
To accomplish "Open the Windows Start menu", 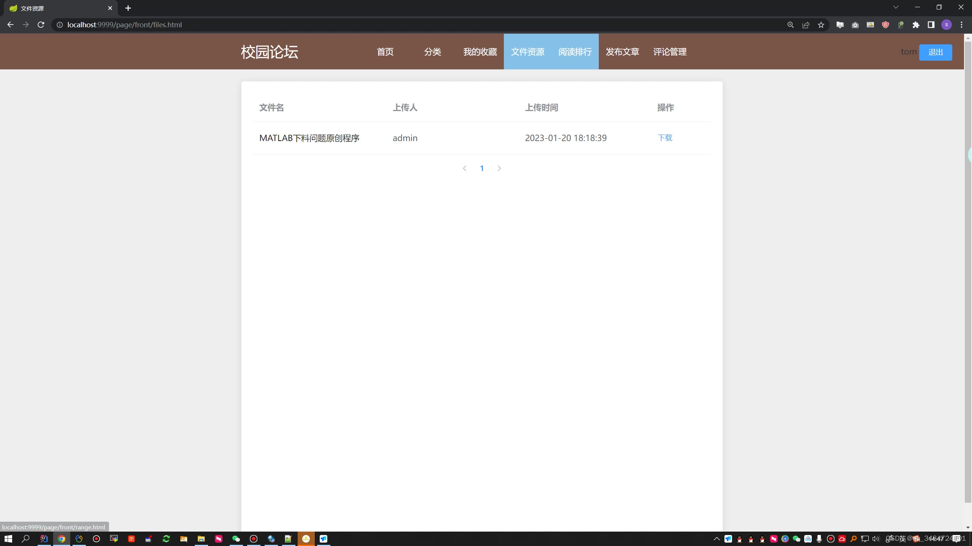I will (8, 539).
